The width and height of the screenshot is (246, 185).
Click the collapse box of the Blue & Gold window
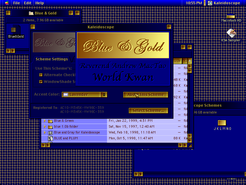(77, 13)
